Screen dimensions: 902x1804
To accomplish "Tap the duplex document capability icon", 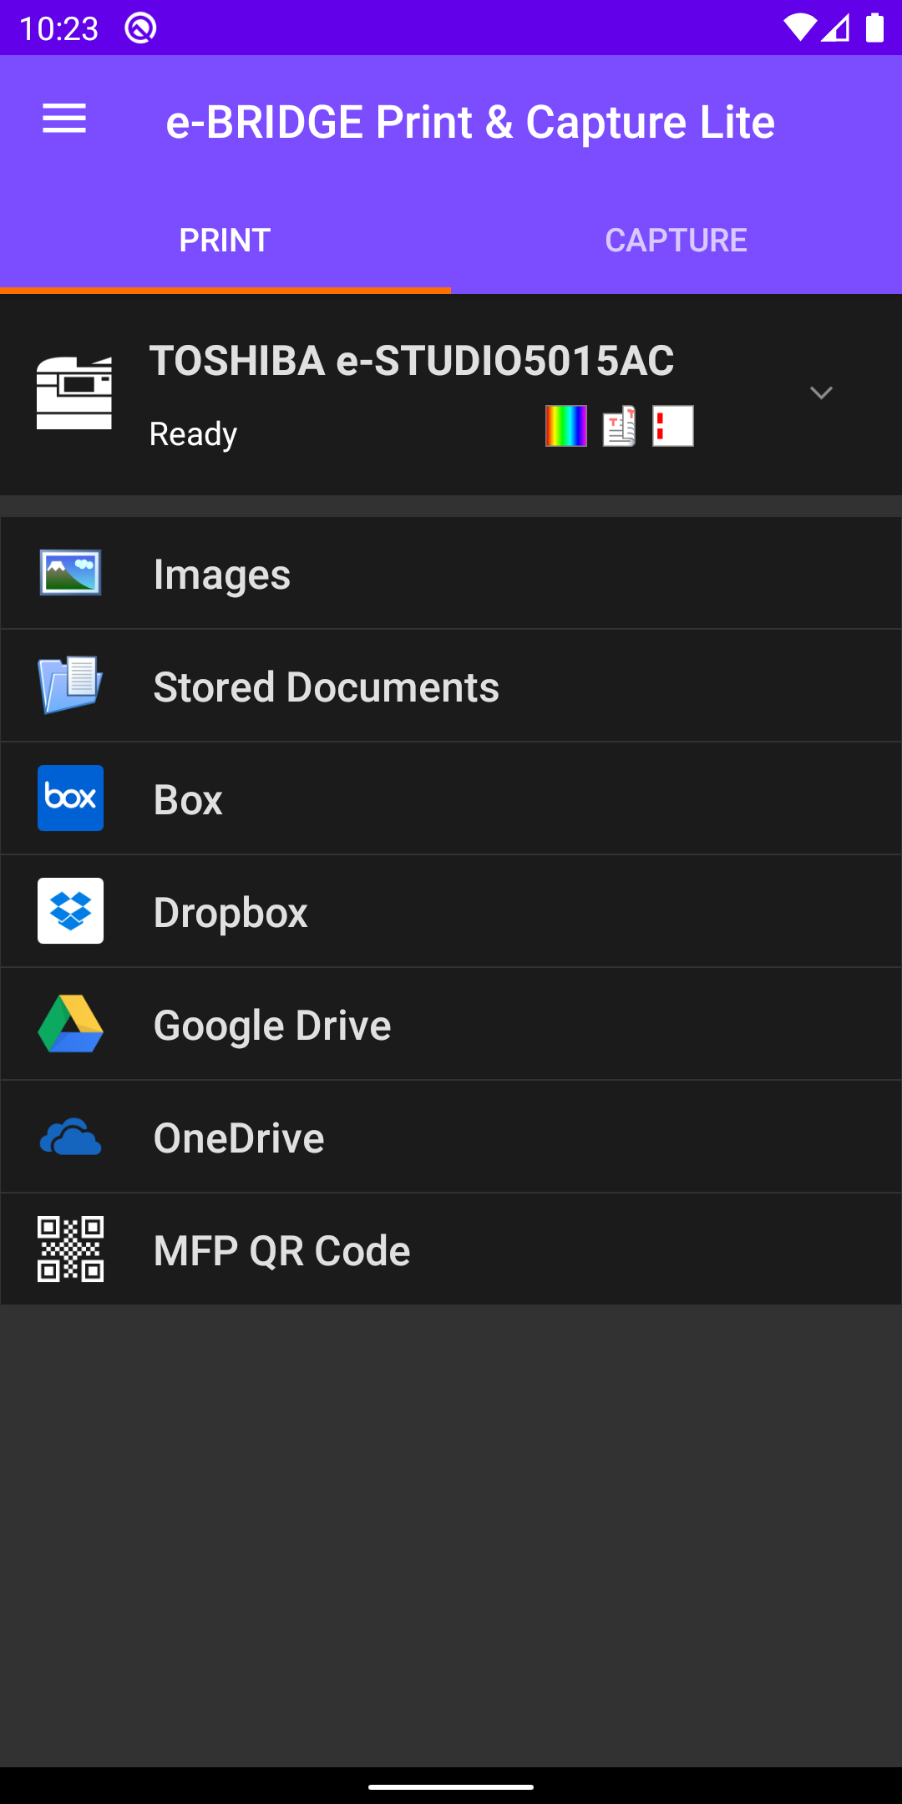I will click(620, 426).
